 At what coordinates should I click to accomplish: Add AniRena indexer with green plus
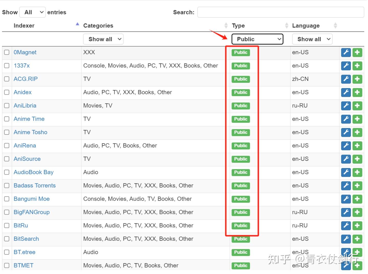click(x=357, y=146)
